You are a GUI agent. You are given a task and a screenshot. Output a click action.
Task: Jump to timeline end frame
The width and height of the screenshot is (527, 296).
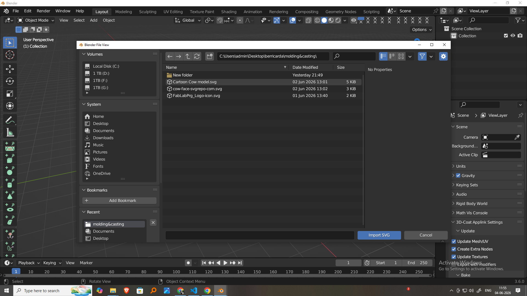pyautogui.click(x=240, y=263)
